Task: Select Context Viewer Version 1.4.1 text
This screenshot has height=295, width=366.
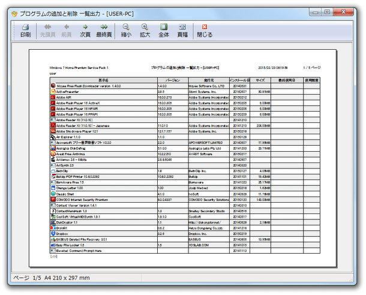Action: (76, 205)
